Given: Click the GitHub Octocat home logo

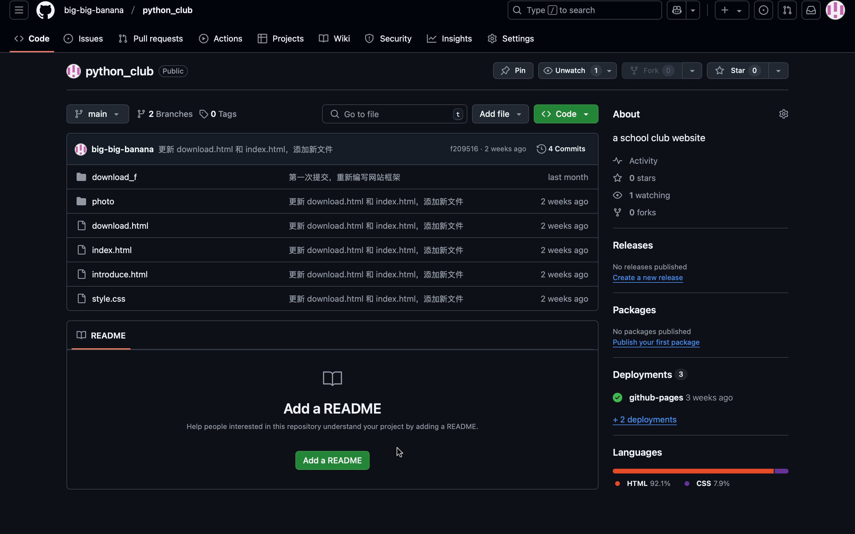Looking at the screenshot, I should pyautogui.click(x=46, y=10).
